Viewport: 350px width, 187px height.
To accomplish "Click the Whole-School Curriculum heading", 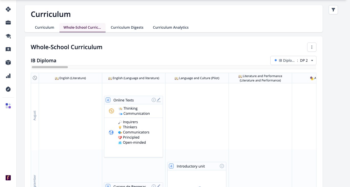I will point(67,47).
